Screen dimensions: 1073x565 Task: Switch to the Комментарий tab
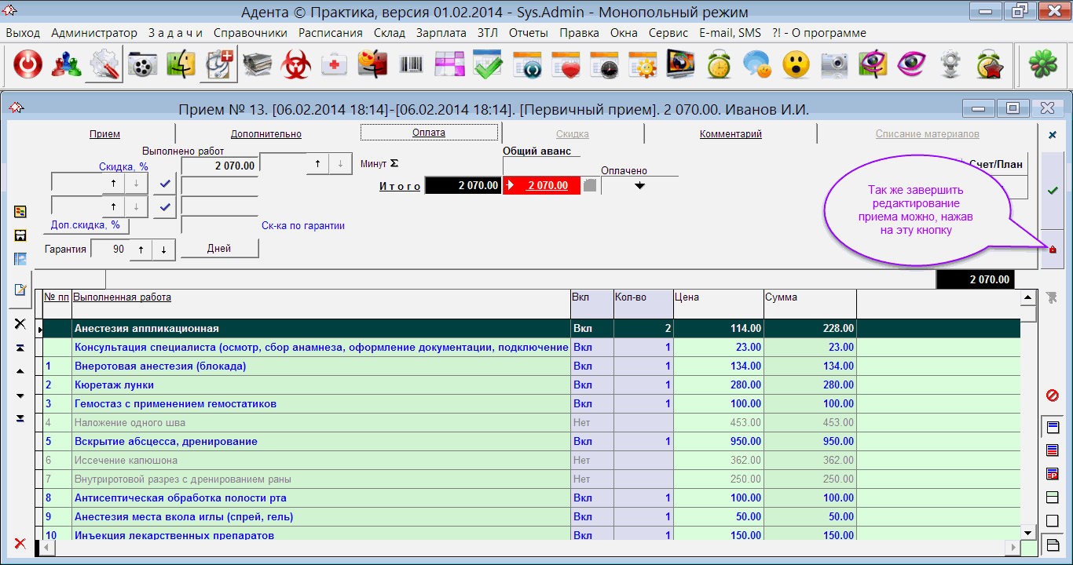pyautogui.click(x=731, y=134)
